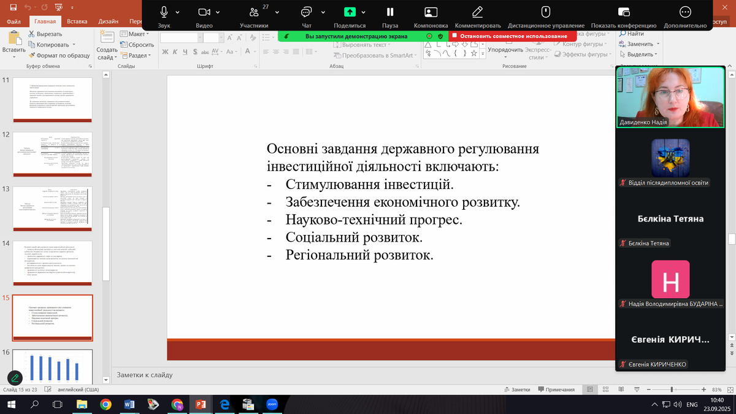Open the Заменить dropdown arrow

coord(657,44)
